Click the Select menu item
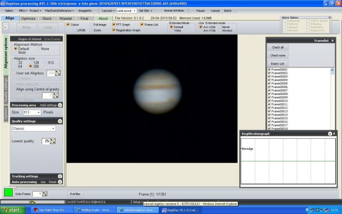Viewport: 342px width, 214px height. (x=9, y=11)
